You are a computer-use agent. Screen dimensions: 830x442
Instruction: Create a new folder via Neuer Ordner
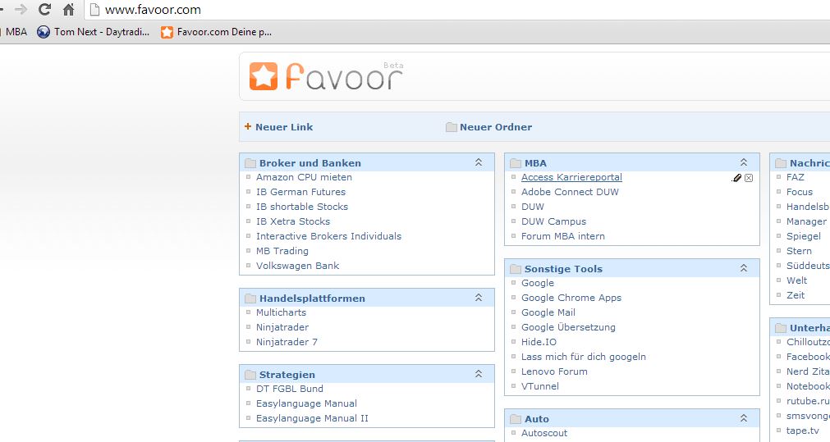488,127
